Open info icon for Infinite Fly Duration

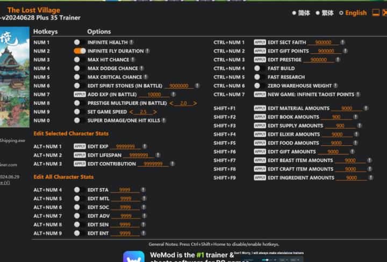[147, 51]
